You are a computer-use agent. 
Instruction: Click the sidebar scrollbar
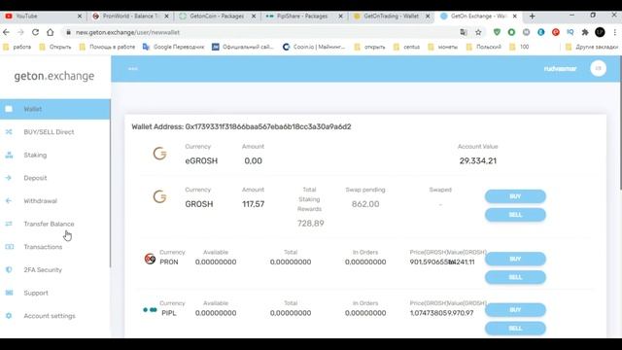point(110,183)
